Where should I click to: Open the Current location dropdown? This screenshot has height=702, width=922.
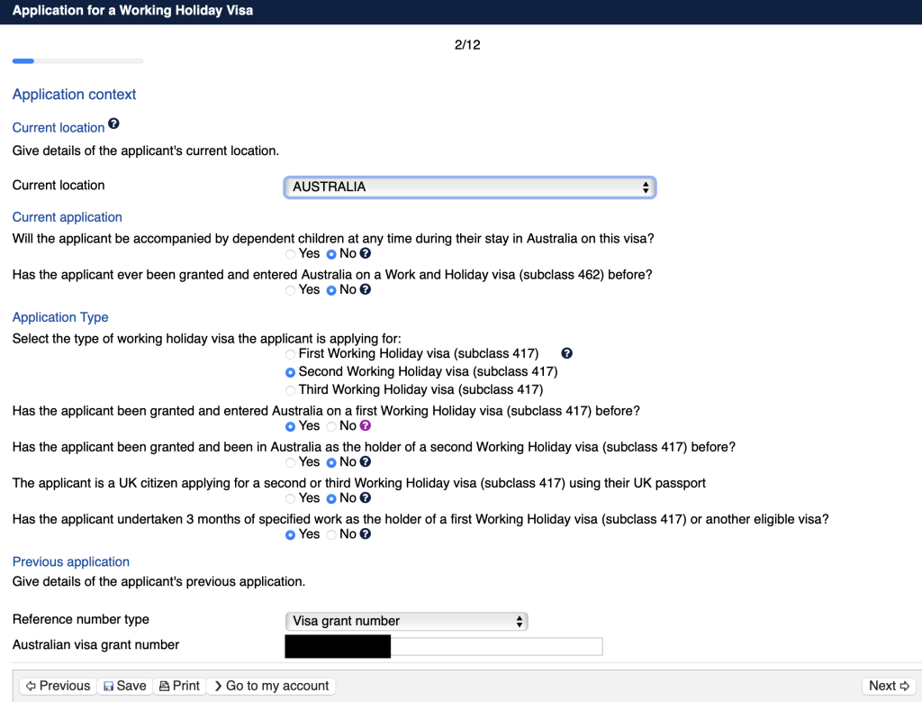pyautogui.click(x=469, y=187)
